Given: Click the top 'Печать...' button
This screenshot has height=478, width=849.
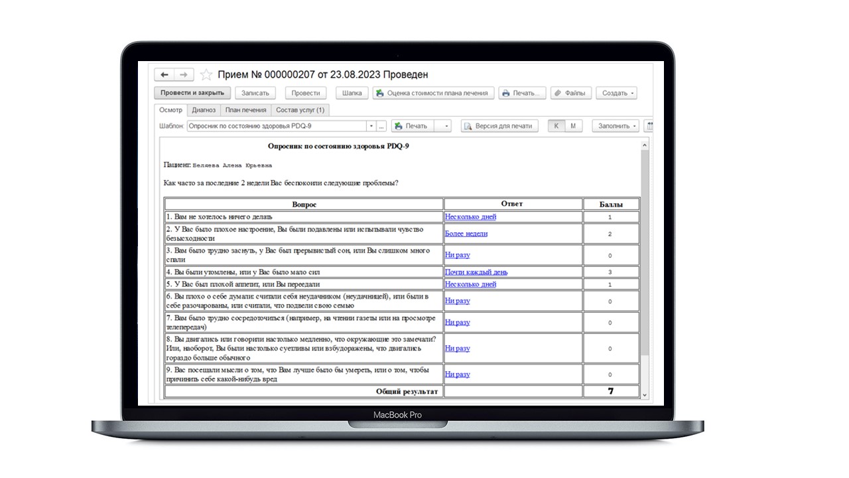Looking at the screenshot, I should point(522,93).
